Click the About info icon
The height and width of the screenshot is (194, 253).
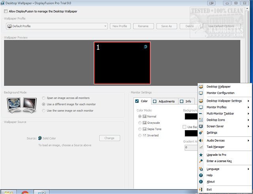(x=201, y=181)
